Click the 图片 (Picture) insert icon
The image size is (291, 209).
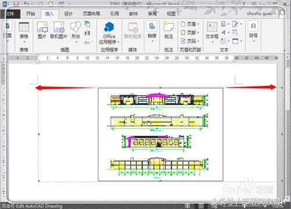point(42,27)
